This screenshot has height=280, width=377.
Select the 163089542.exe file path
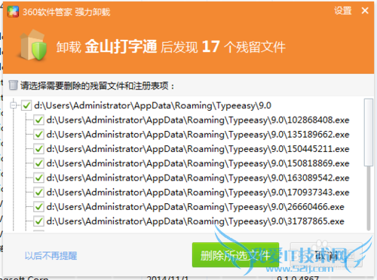198,178
